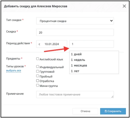The width and height of the screenshot is (130, 118).
Task: Click the Отмена button
Action: (x=85, y=111)
